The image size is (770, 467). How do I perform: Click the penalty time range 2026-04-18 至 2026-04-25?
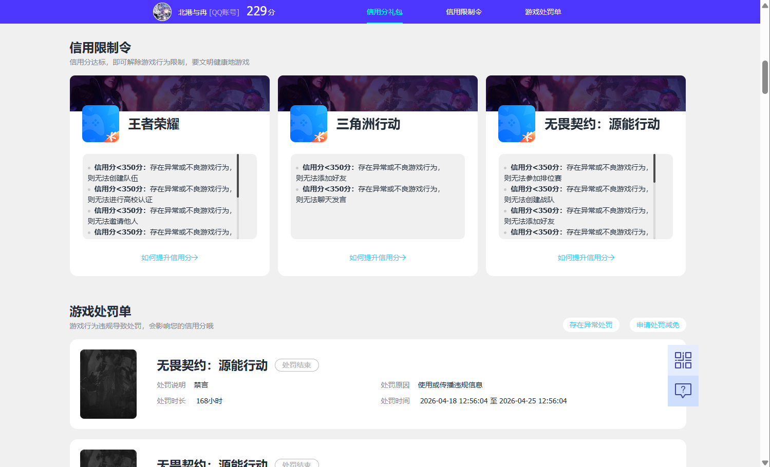(x=494, y=401)
